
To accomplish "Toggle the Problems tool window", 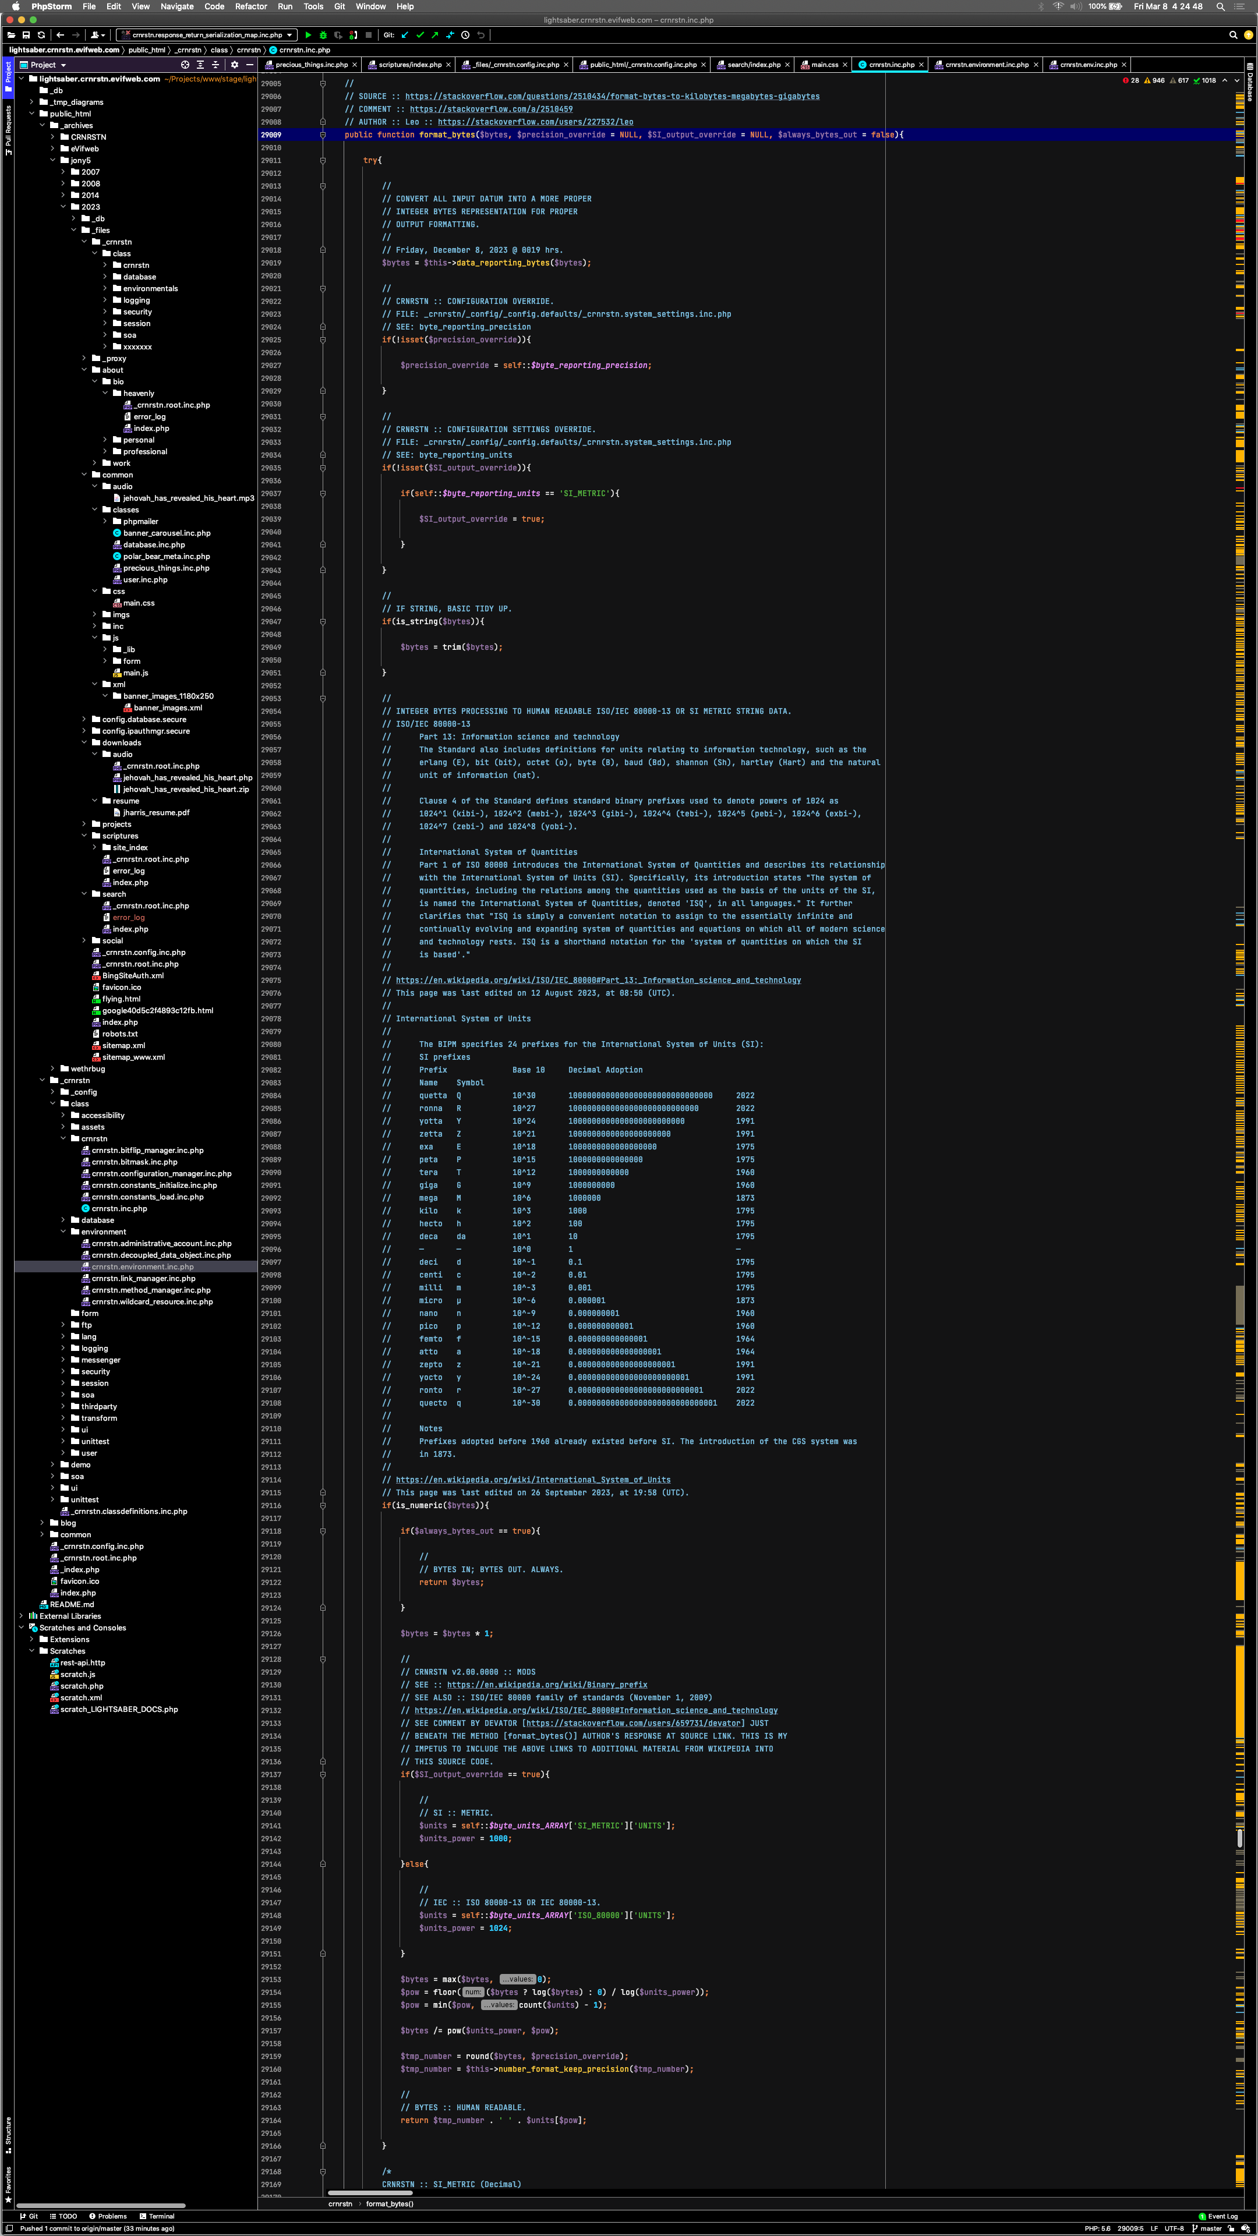I will 108,2216.
